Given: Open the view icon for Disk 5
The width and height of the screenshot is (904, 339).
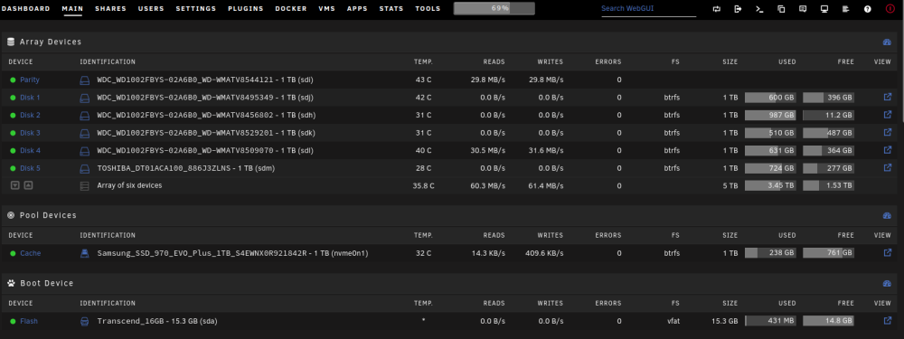Looking at the screenshot, I should click(x=888, y=168).
